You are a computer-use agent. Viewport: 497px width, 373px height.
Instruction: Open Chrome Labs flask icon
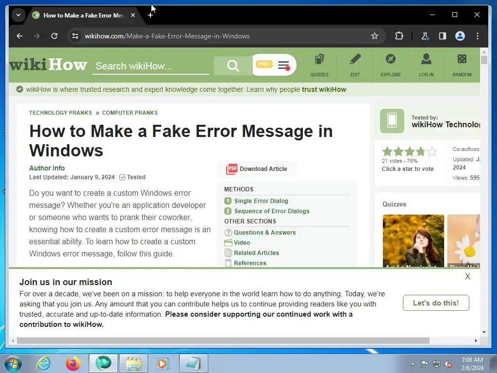[425, 36]
